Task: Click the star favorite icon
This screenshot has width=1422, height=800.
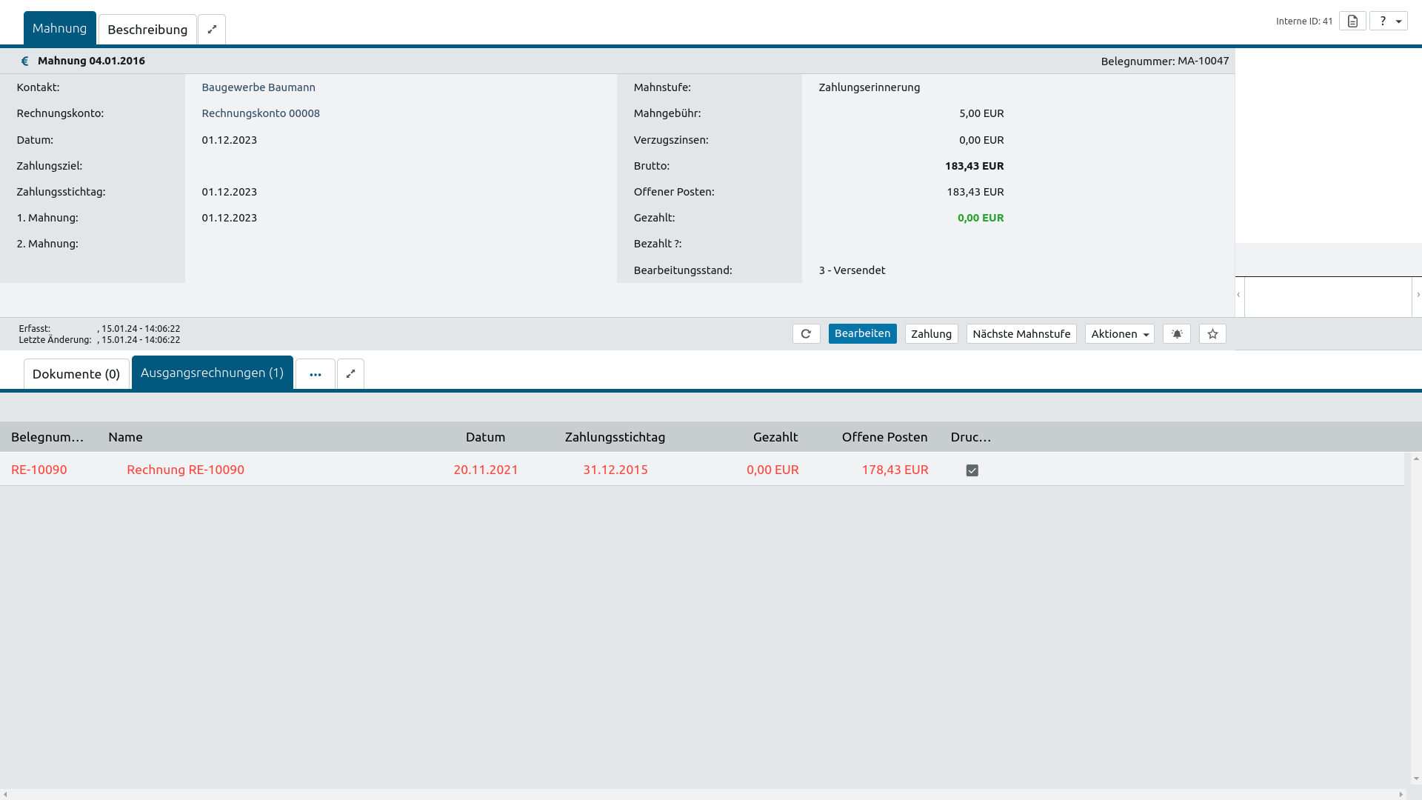Action: pyautogui.click(x=1212, y=334)
